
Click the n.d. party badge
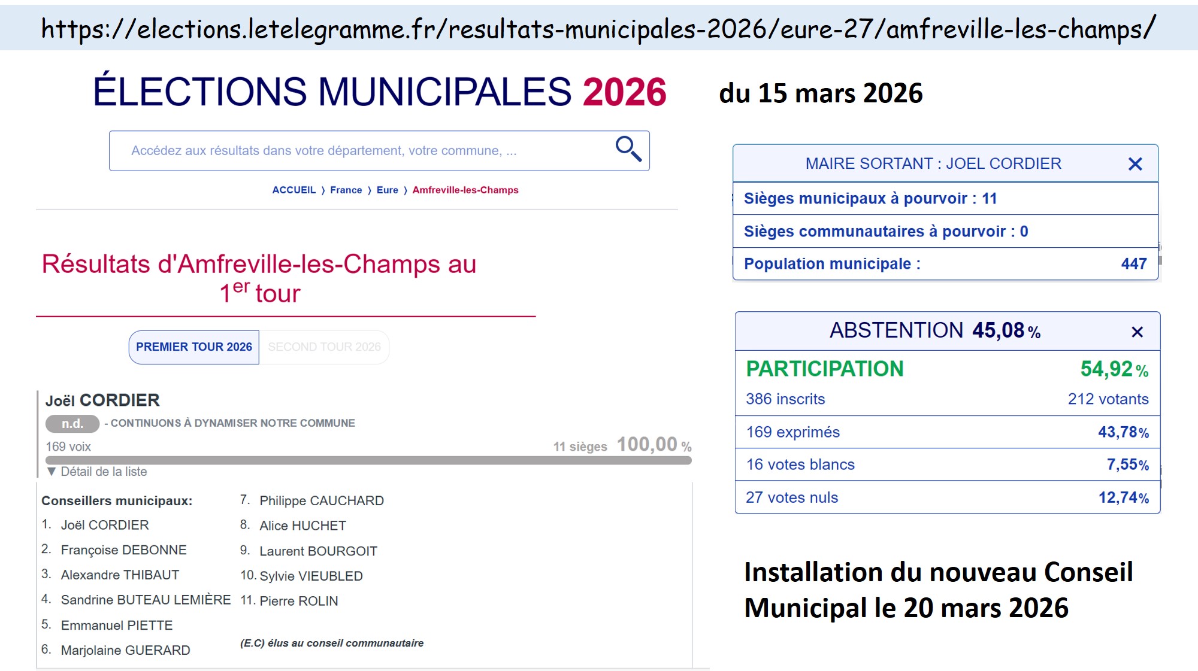[x=72, y=424]
